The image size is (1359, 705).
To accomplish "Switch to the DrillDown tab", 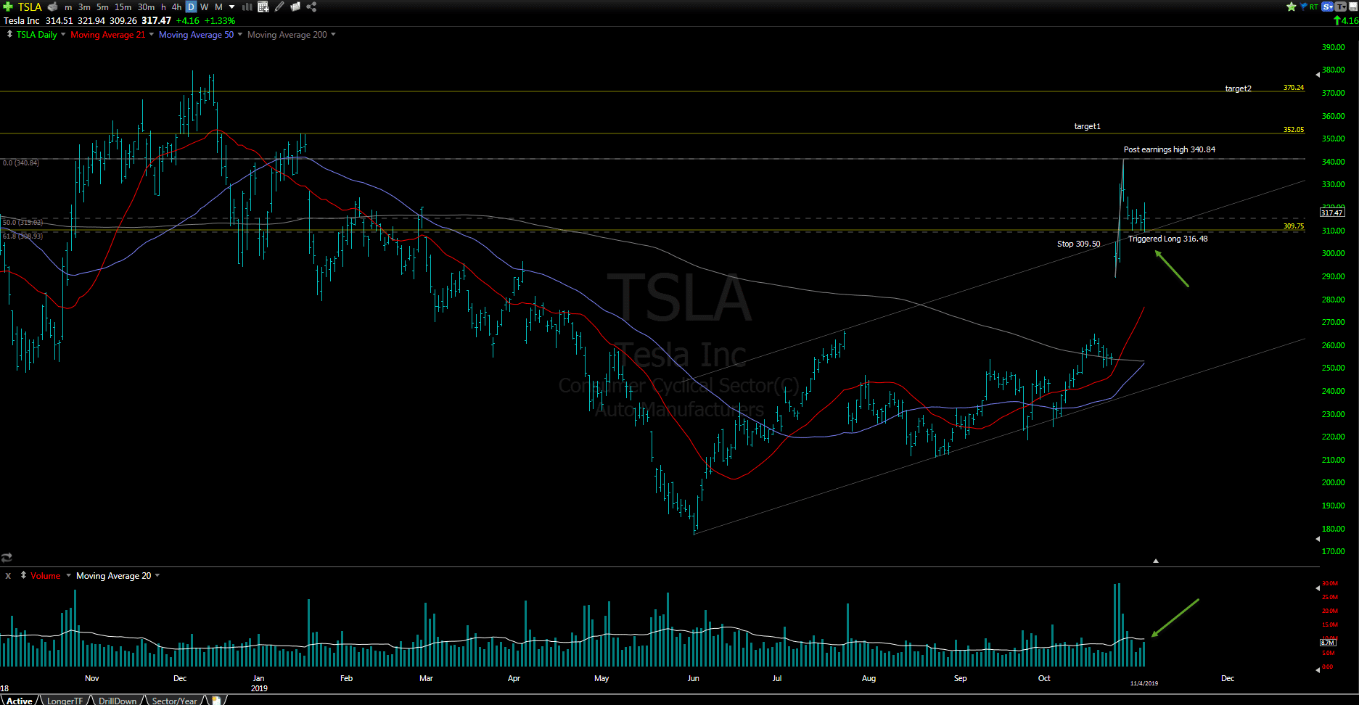I will pos(118,701).
